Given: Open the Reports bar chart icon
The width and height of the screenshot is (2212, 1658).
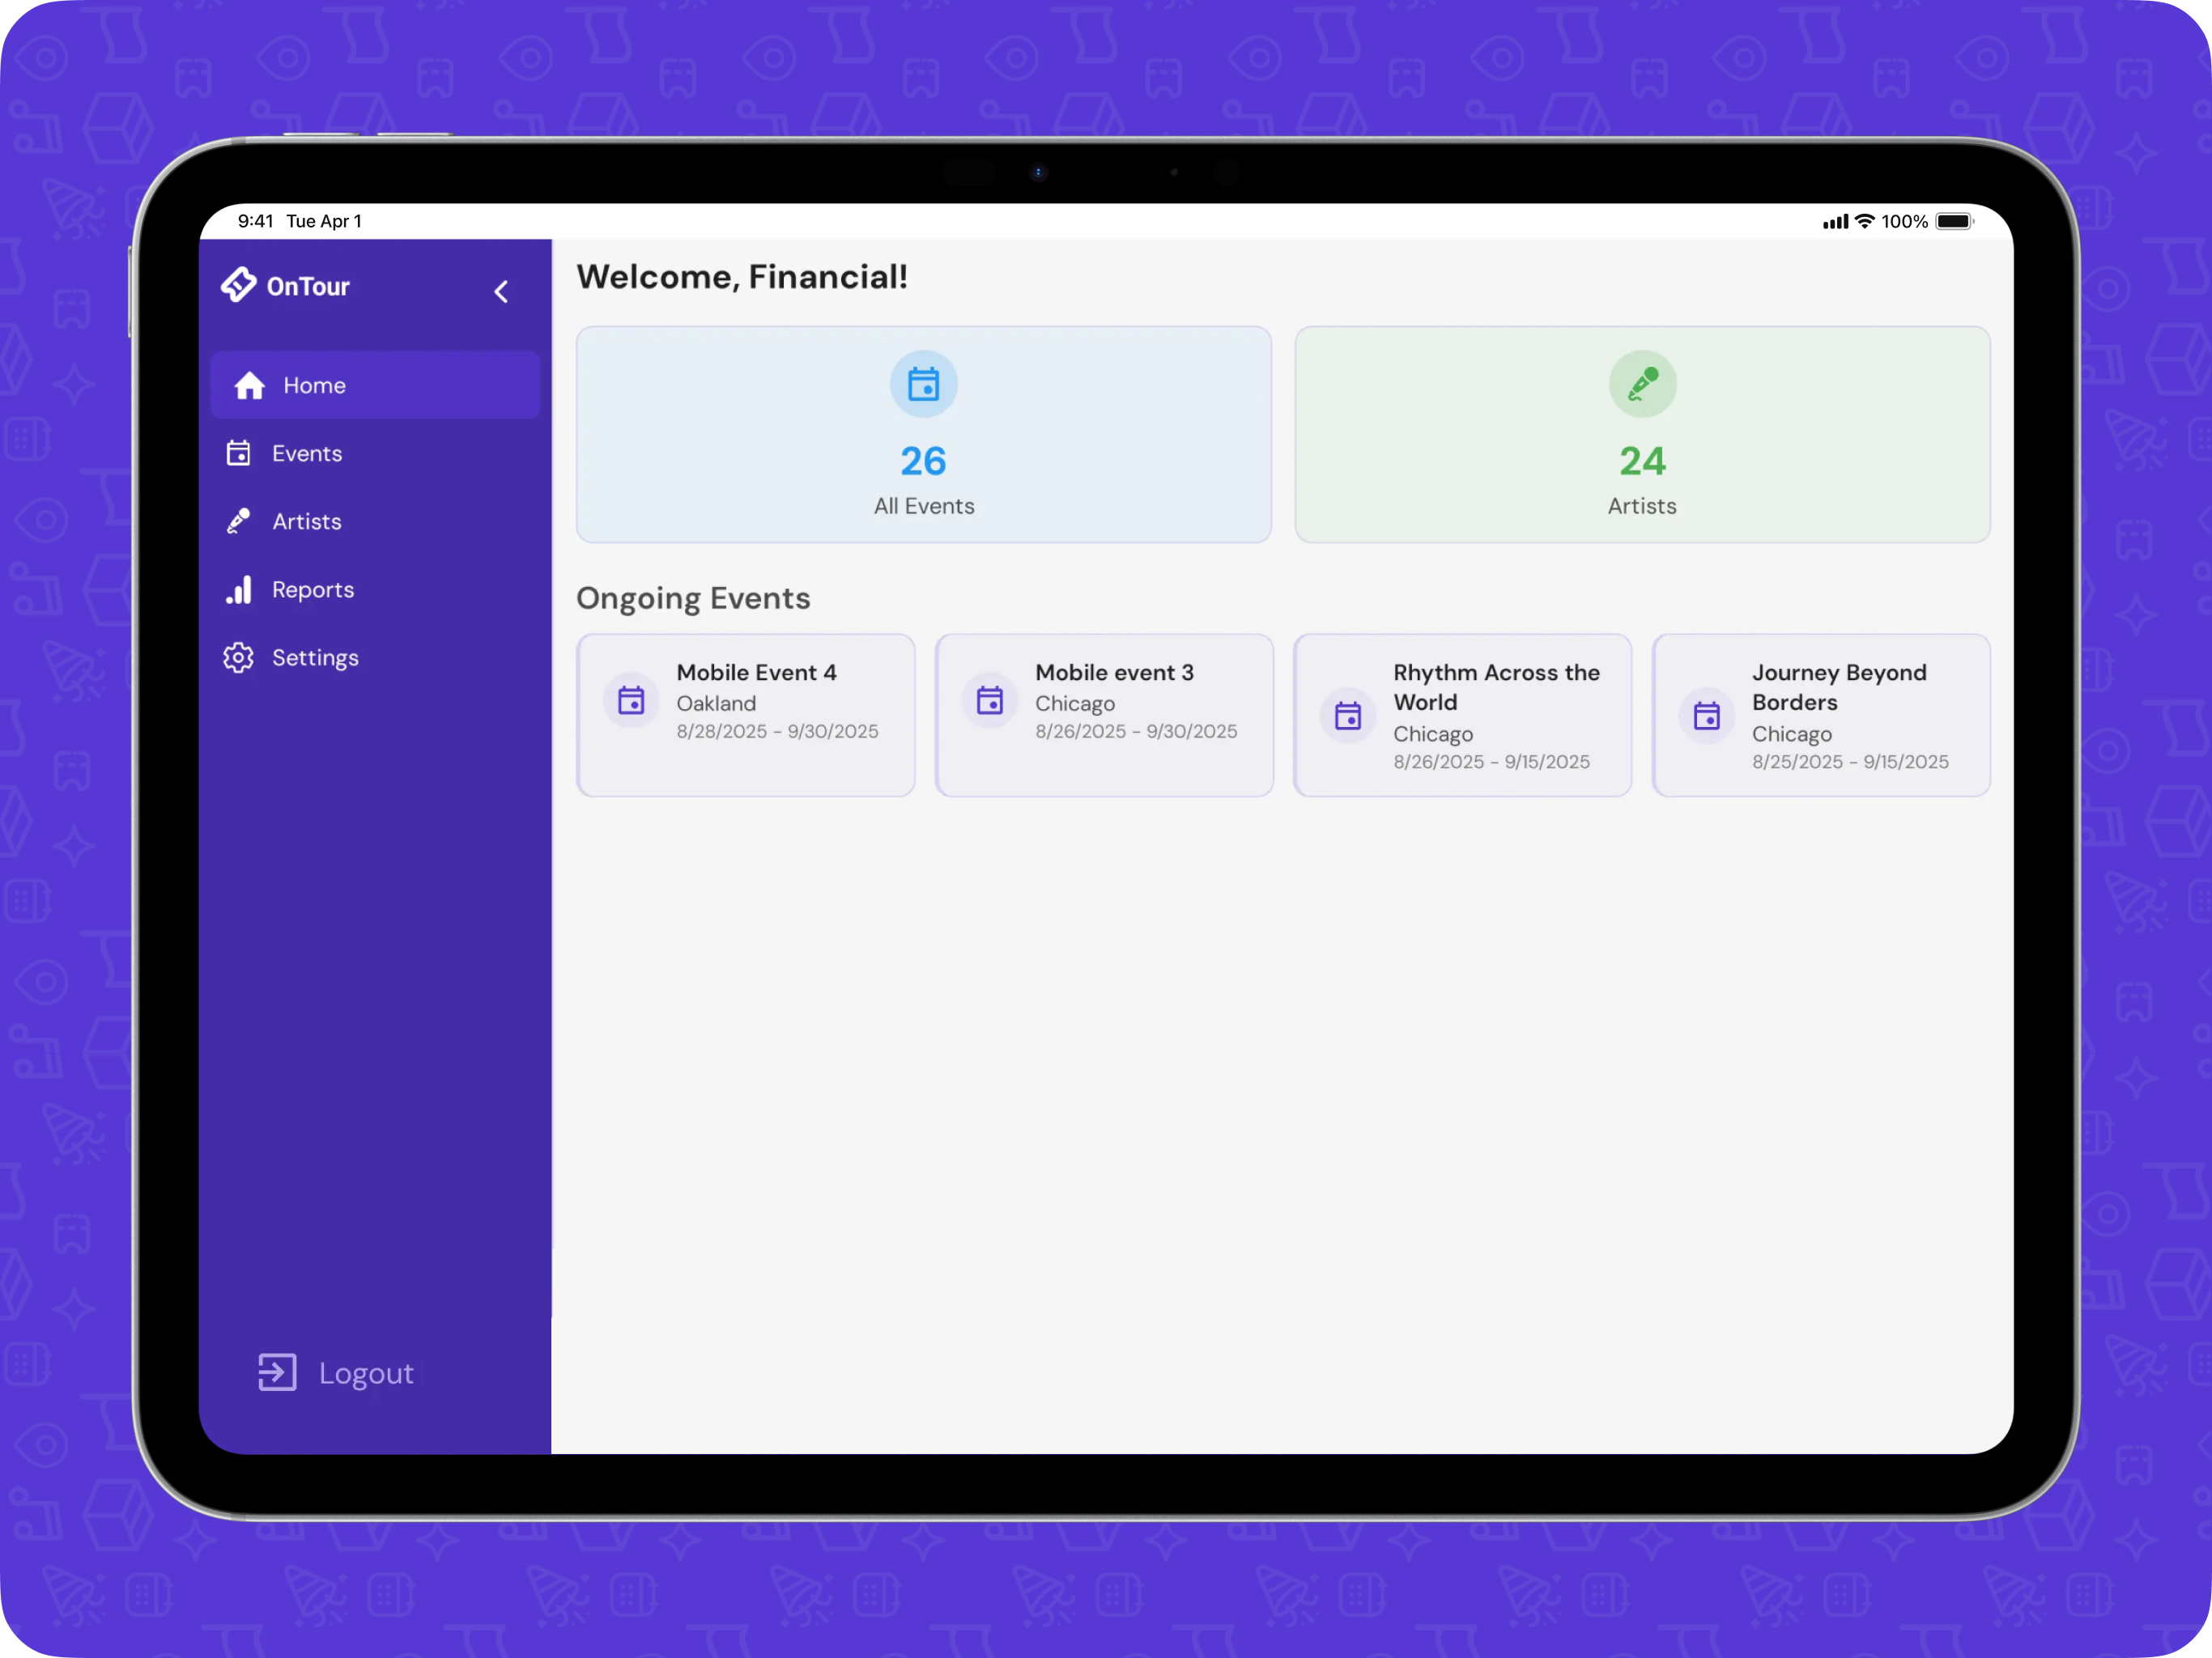Looking at the screenshot, I should (238, 589).
